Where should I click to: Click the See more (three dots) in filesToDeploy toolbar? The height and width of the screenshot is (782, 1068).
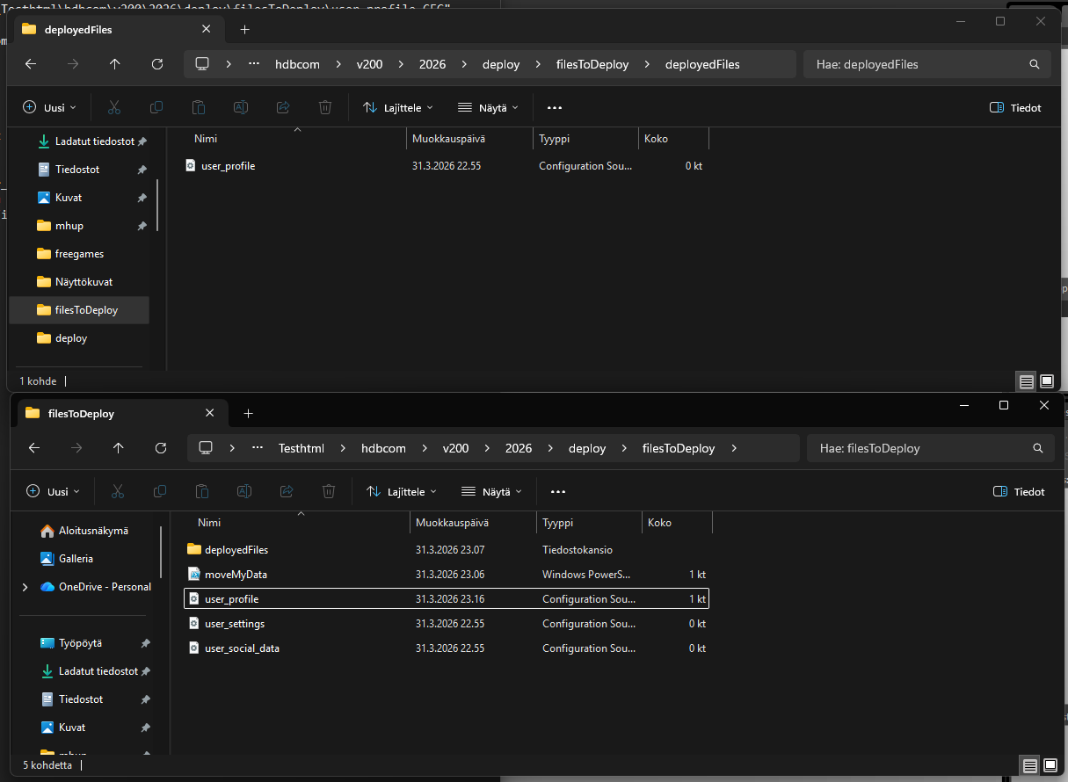pyautogui.click(x=557, y=491)
